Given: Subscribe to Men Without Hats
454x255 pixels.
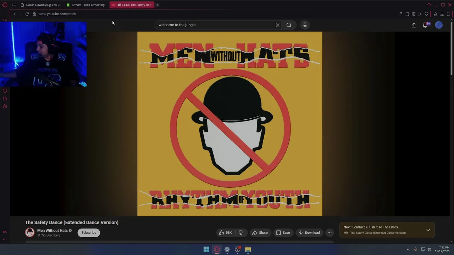Looking at the screenshot, I should tap(89, 233).
